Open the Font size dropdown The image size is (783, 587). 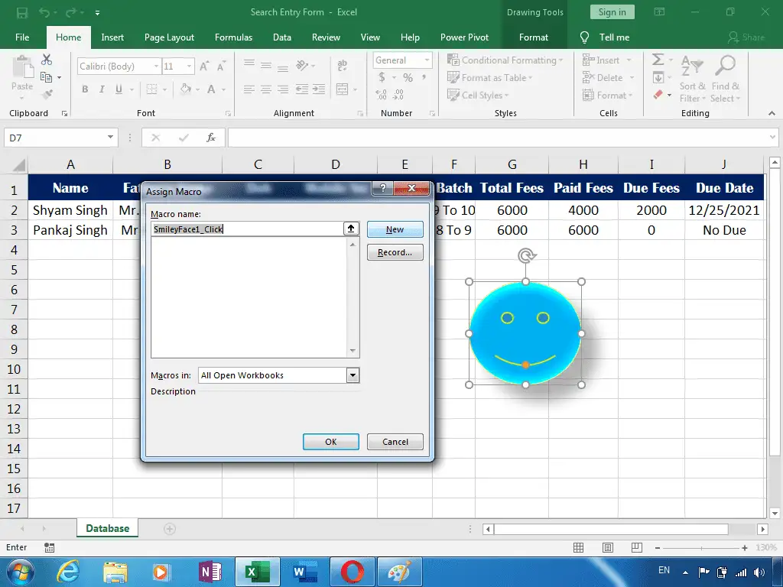coord(190,66)
